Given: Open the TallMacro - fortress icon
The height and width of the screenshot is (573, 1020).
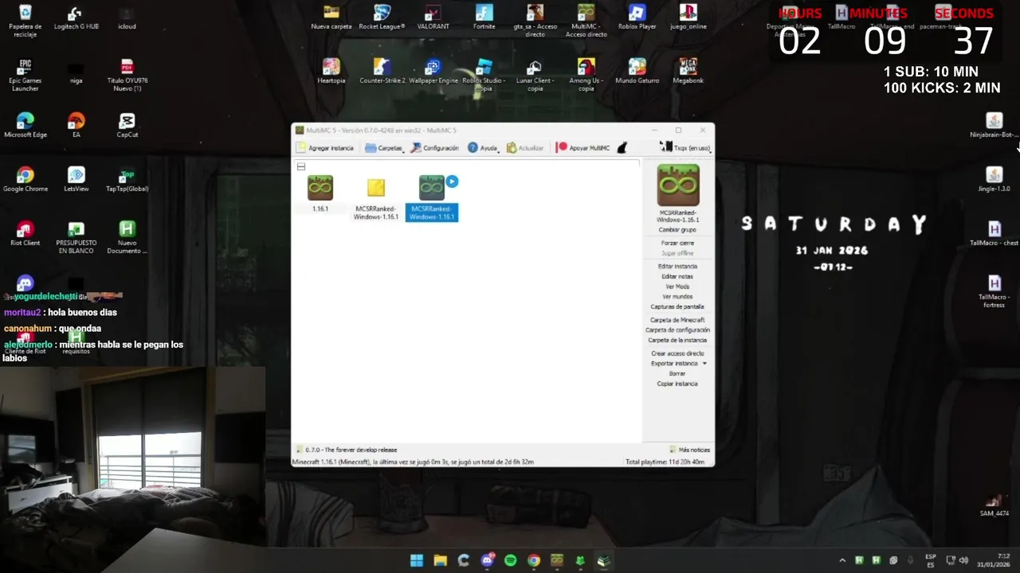Looking at the screenshot, I should point(994,290).
